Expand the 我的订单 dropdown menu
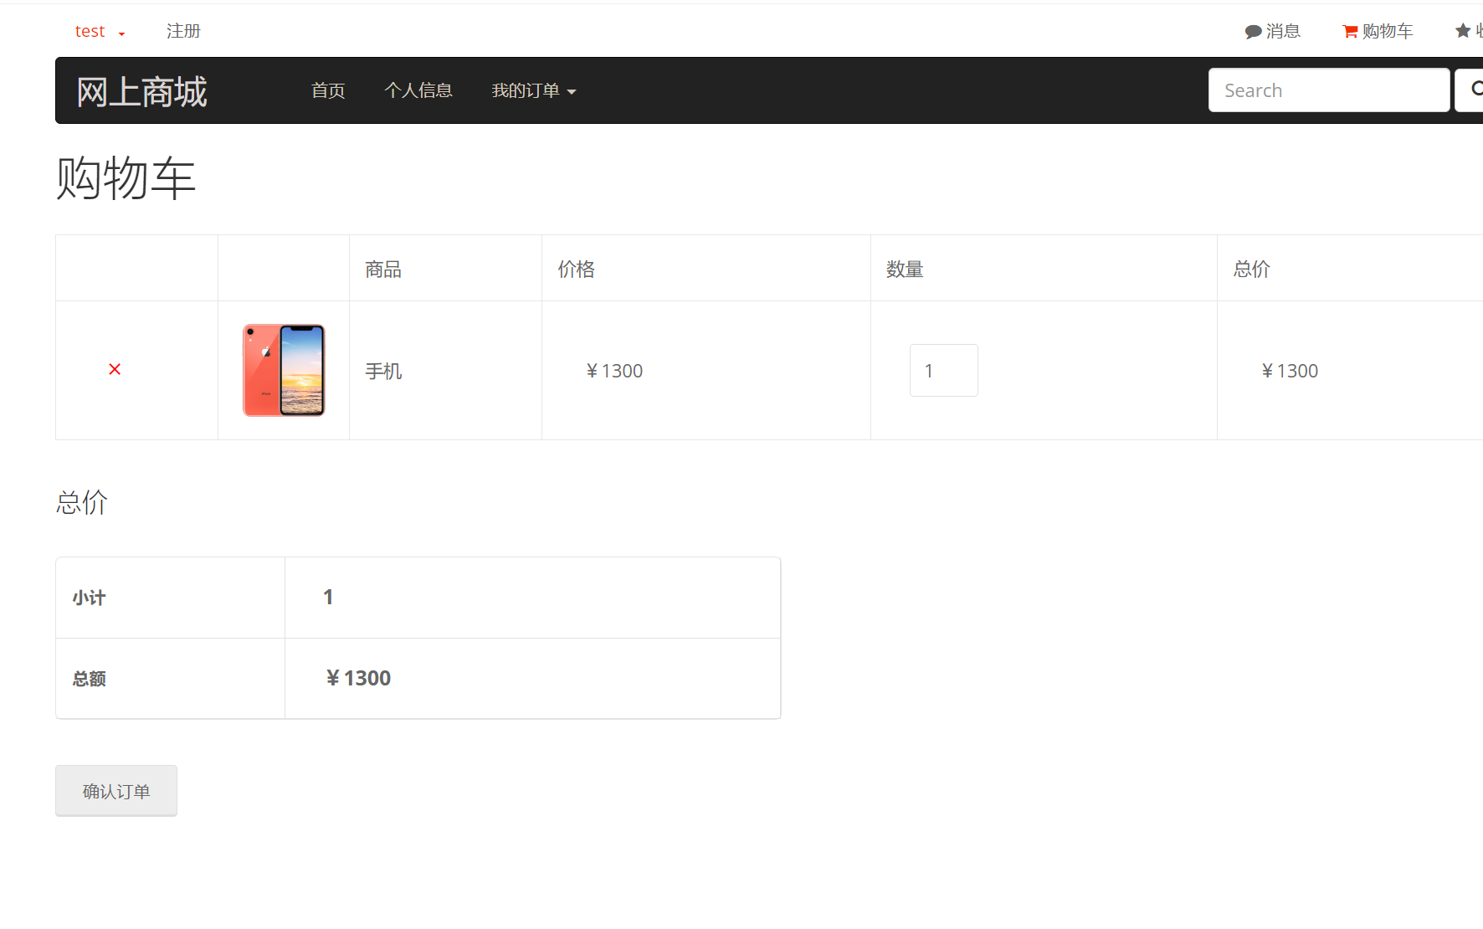Viewport: 1483px width, 929px height. pos(533,90)
